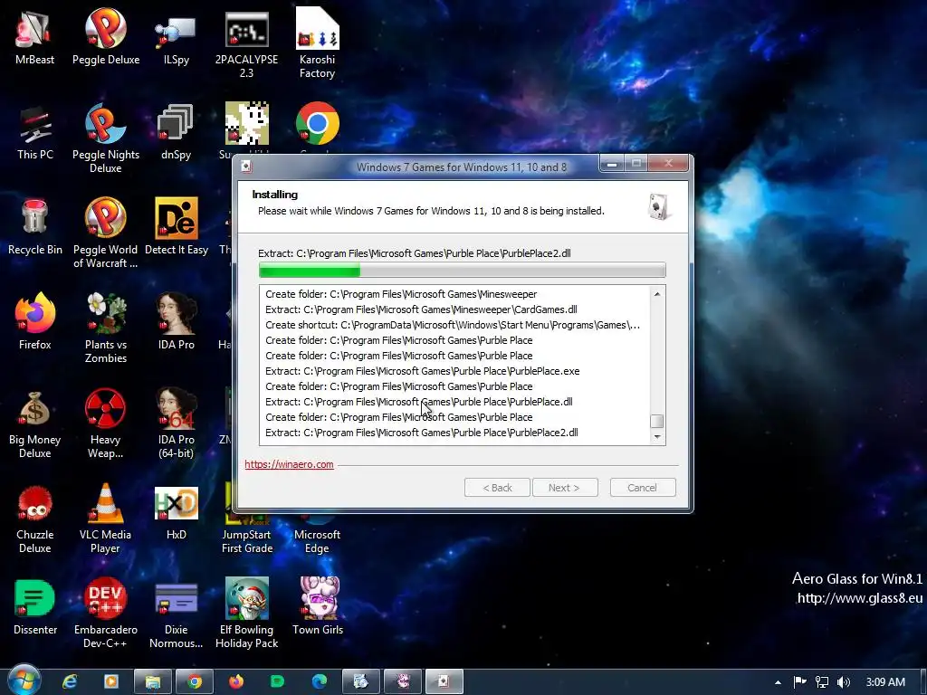This screenshot has width=927, height=695.
Task: Click the Next > button
Action: [x=565, y=488]
